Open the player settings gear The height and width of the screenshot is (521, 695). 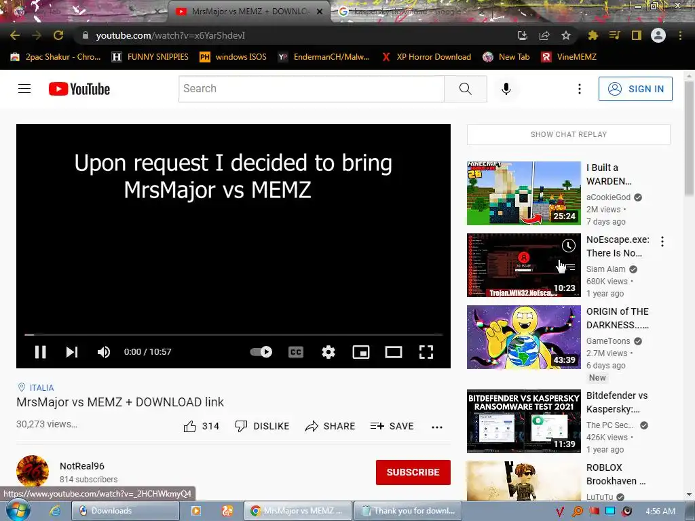[x=328, y=352]
